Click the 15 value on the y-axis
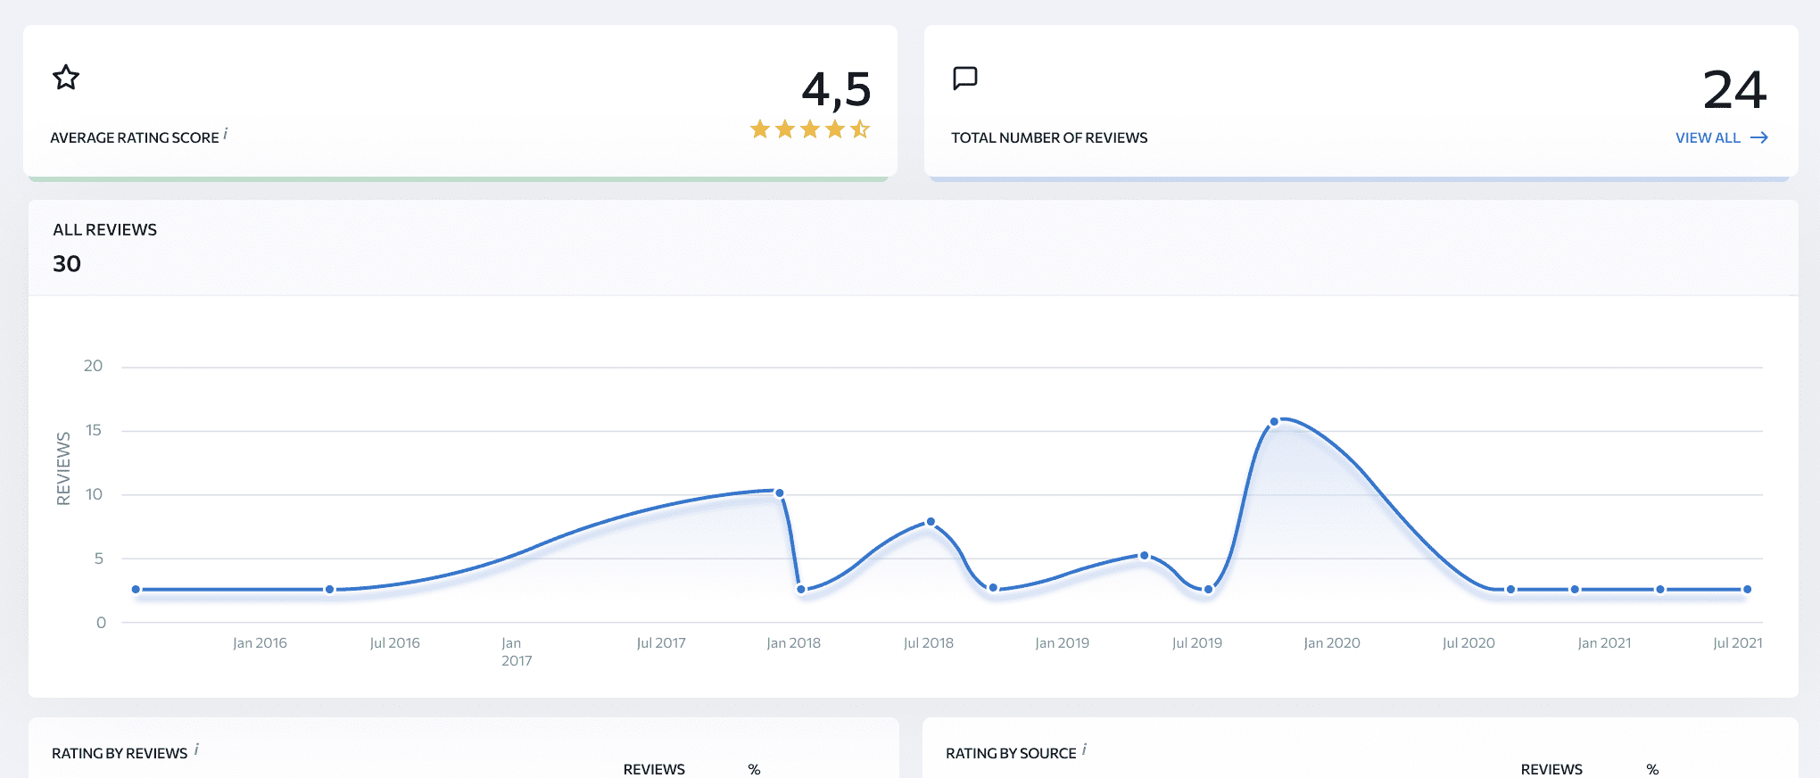Viewport: 1820px width, 778px height. pos(93,430)
